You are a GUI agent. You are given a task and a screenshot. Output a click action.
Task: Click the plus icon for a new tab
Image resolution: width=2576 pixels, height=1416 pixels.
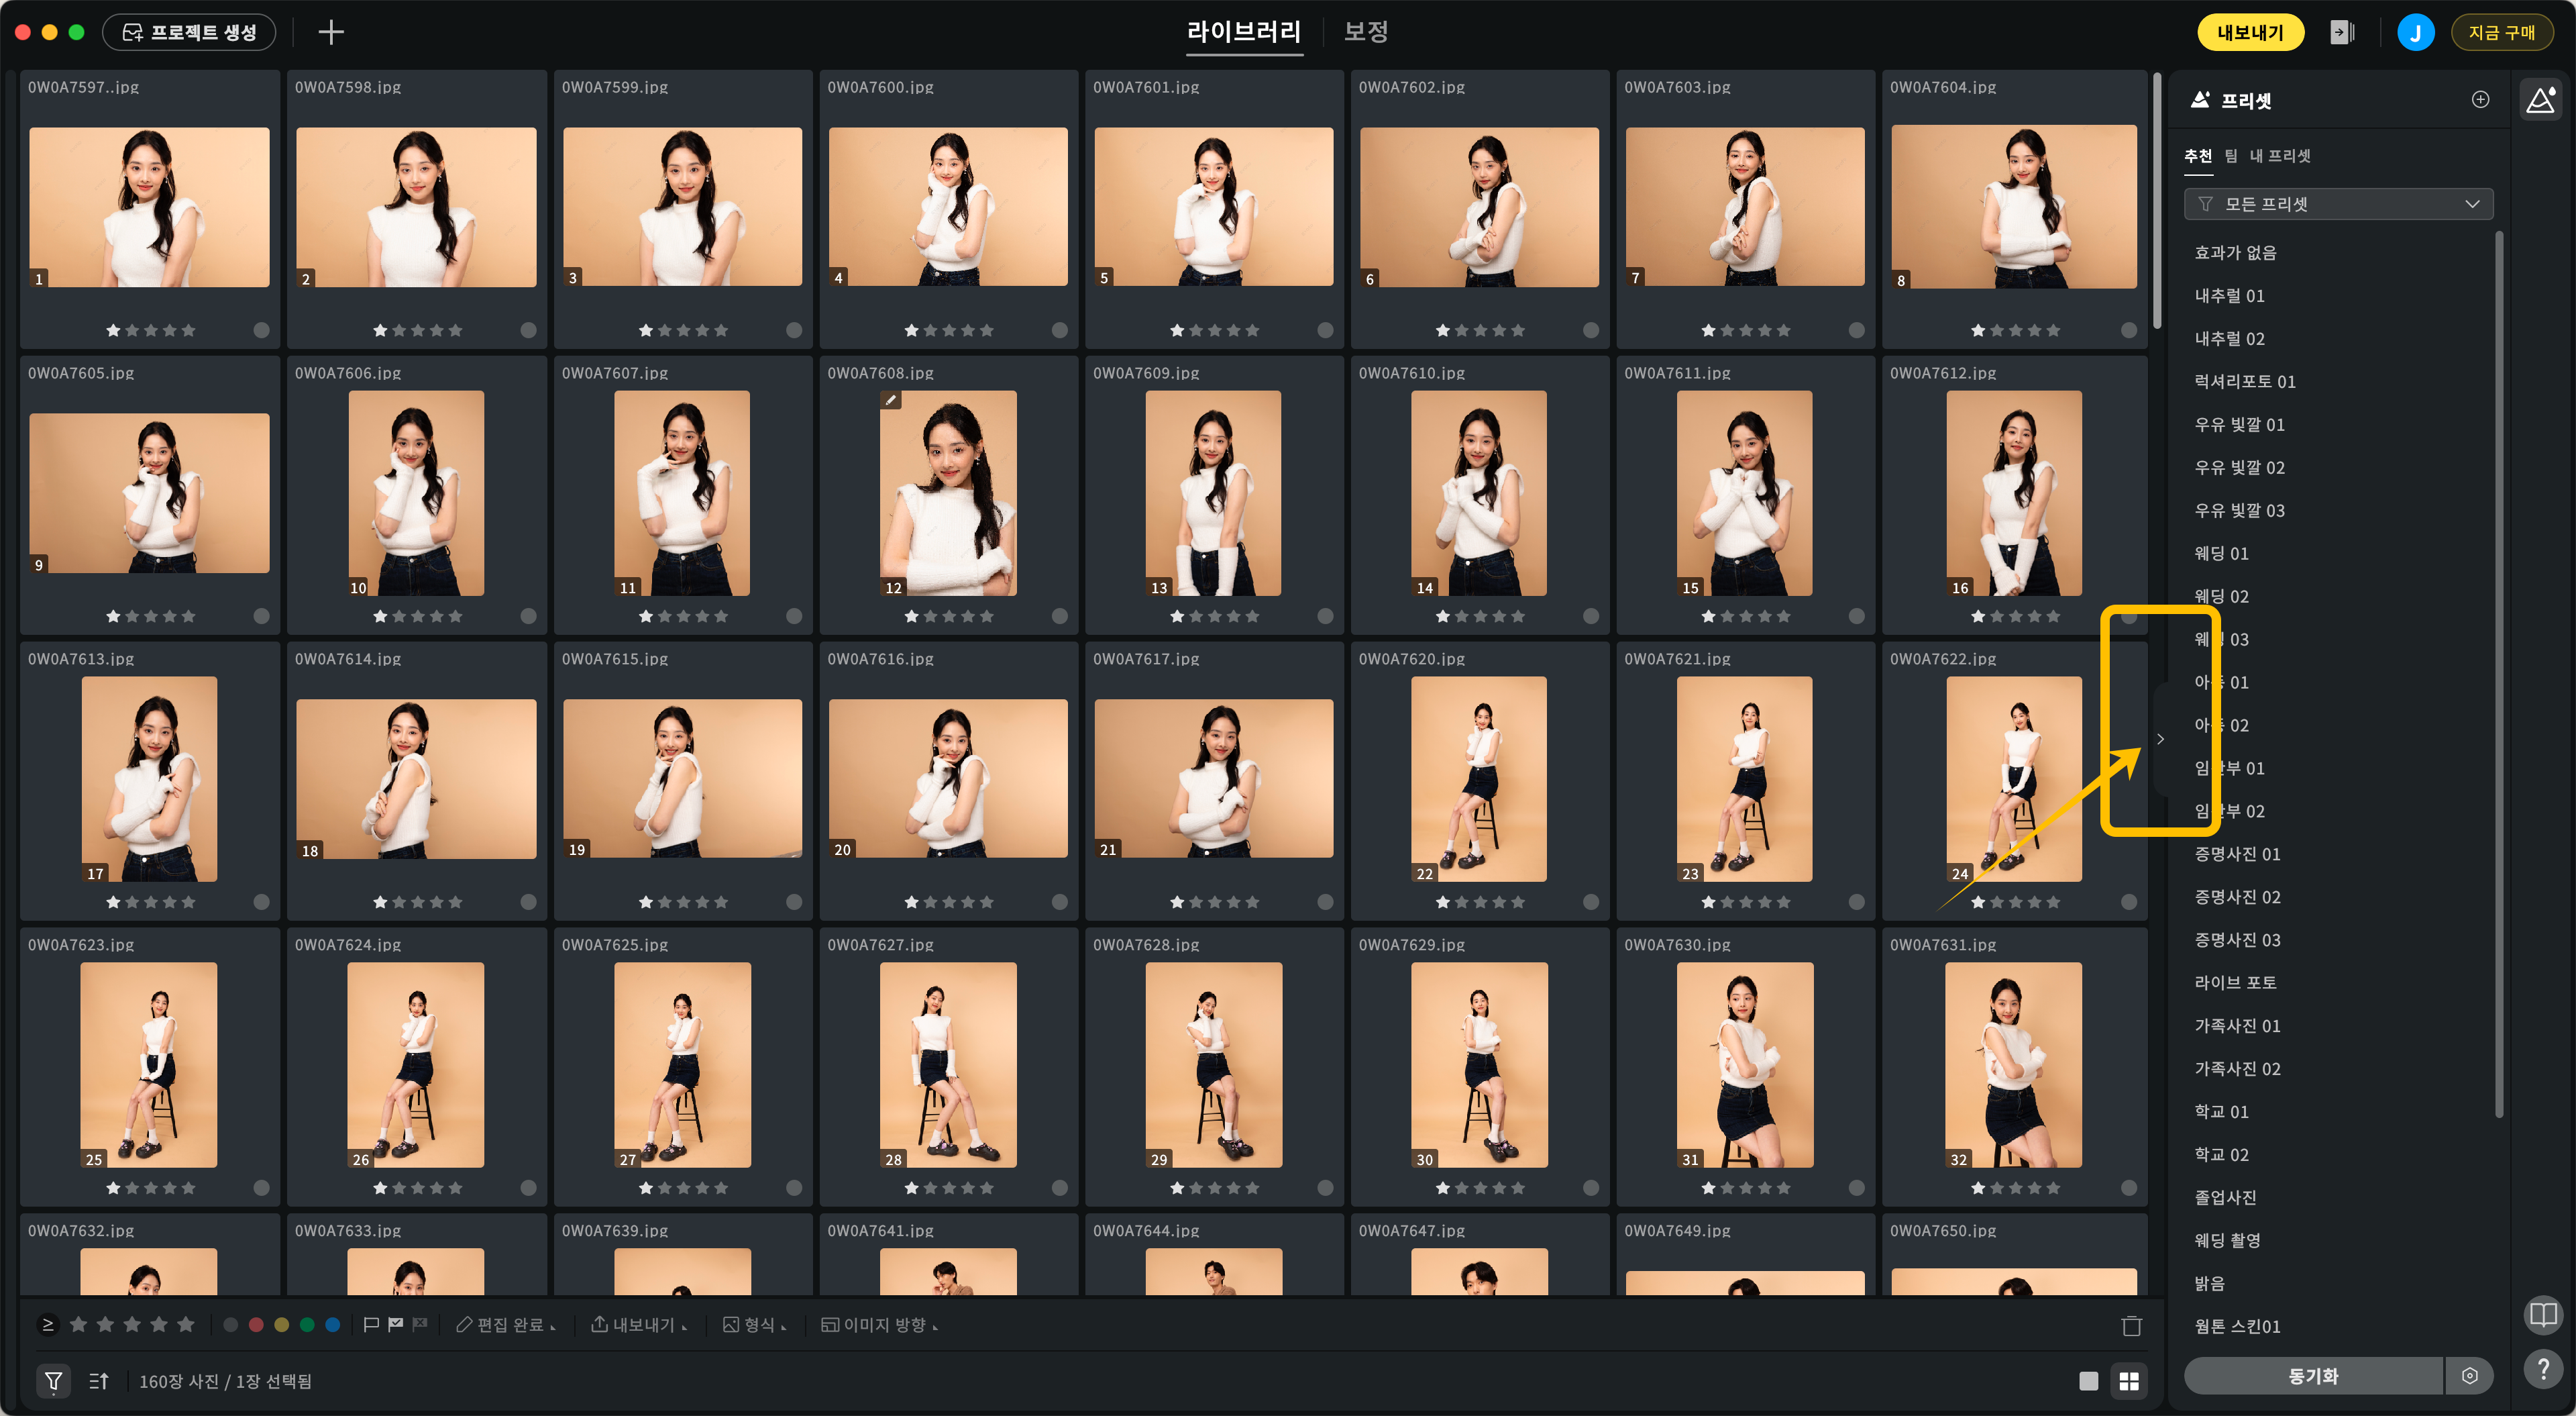click(331, 32)
